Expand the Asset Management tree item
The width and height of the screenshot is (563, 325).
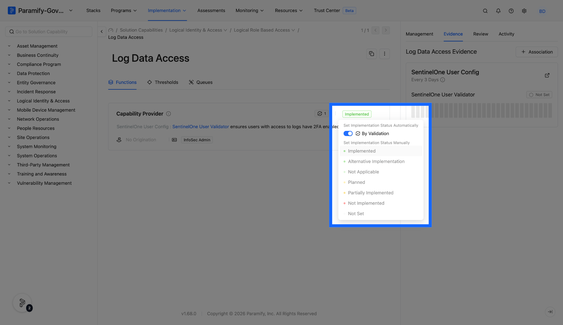(x=9, y=46)
